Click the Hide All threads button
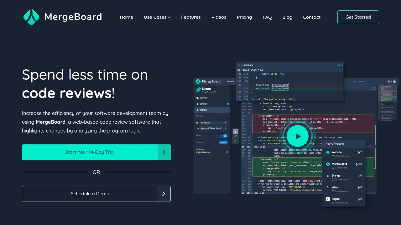Image resolution: width=401 pixels, height=225 pixels. click(x=223, y=142)
